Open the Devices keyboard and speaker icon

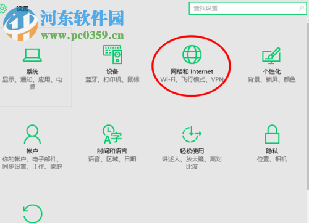112,54
